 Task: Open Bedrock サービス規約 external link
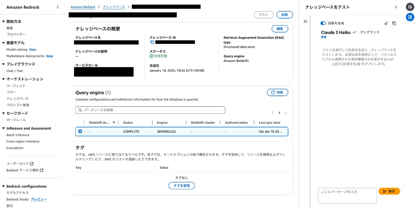[x=25, y=170]
